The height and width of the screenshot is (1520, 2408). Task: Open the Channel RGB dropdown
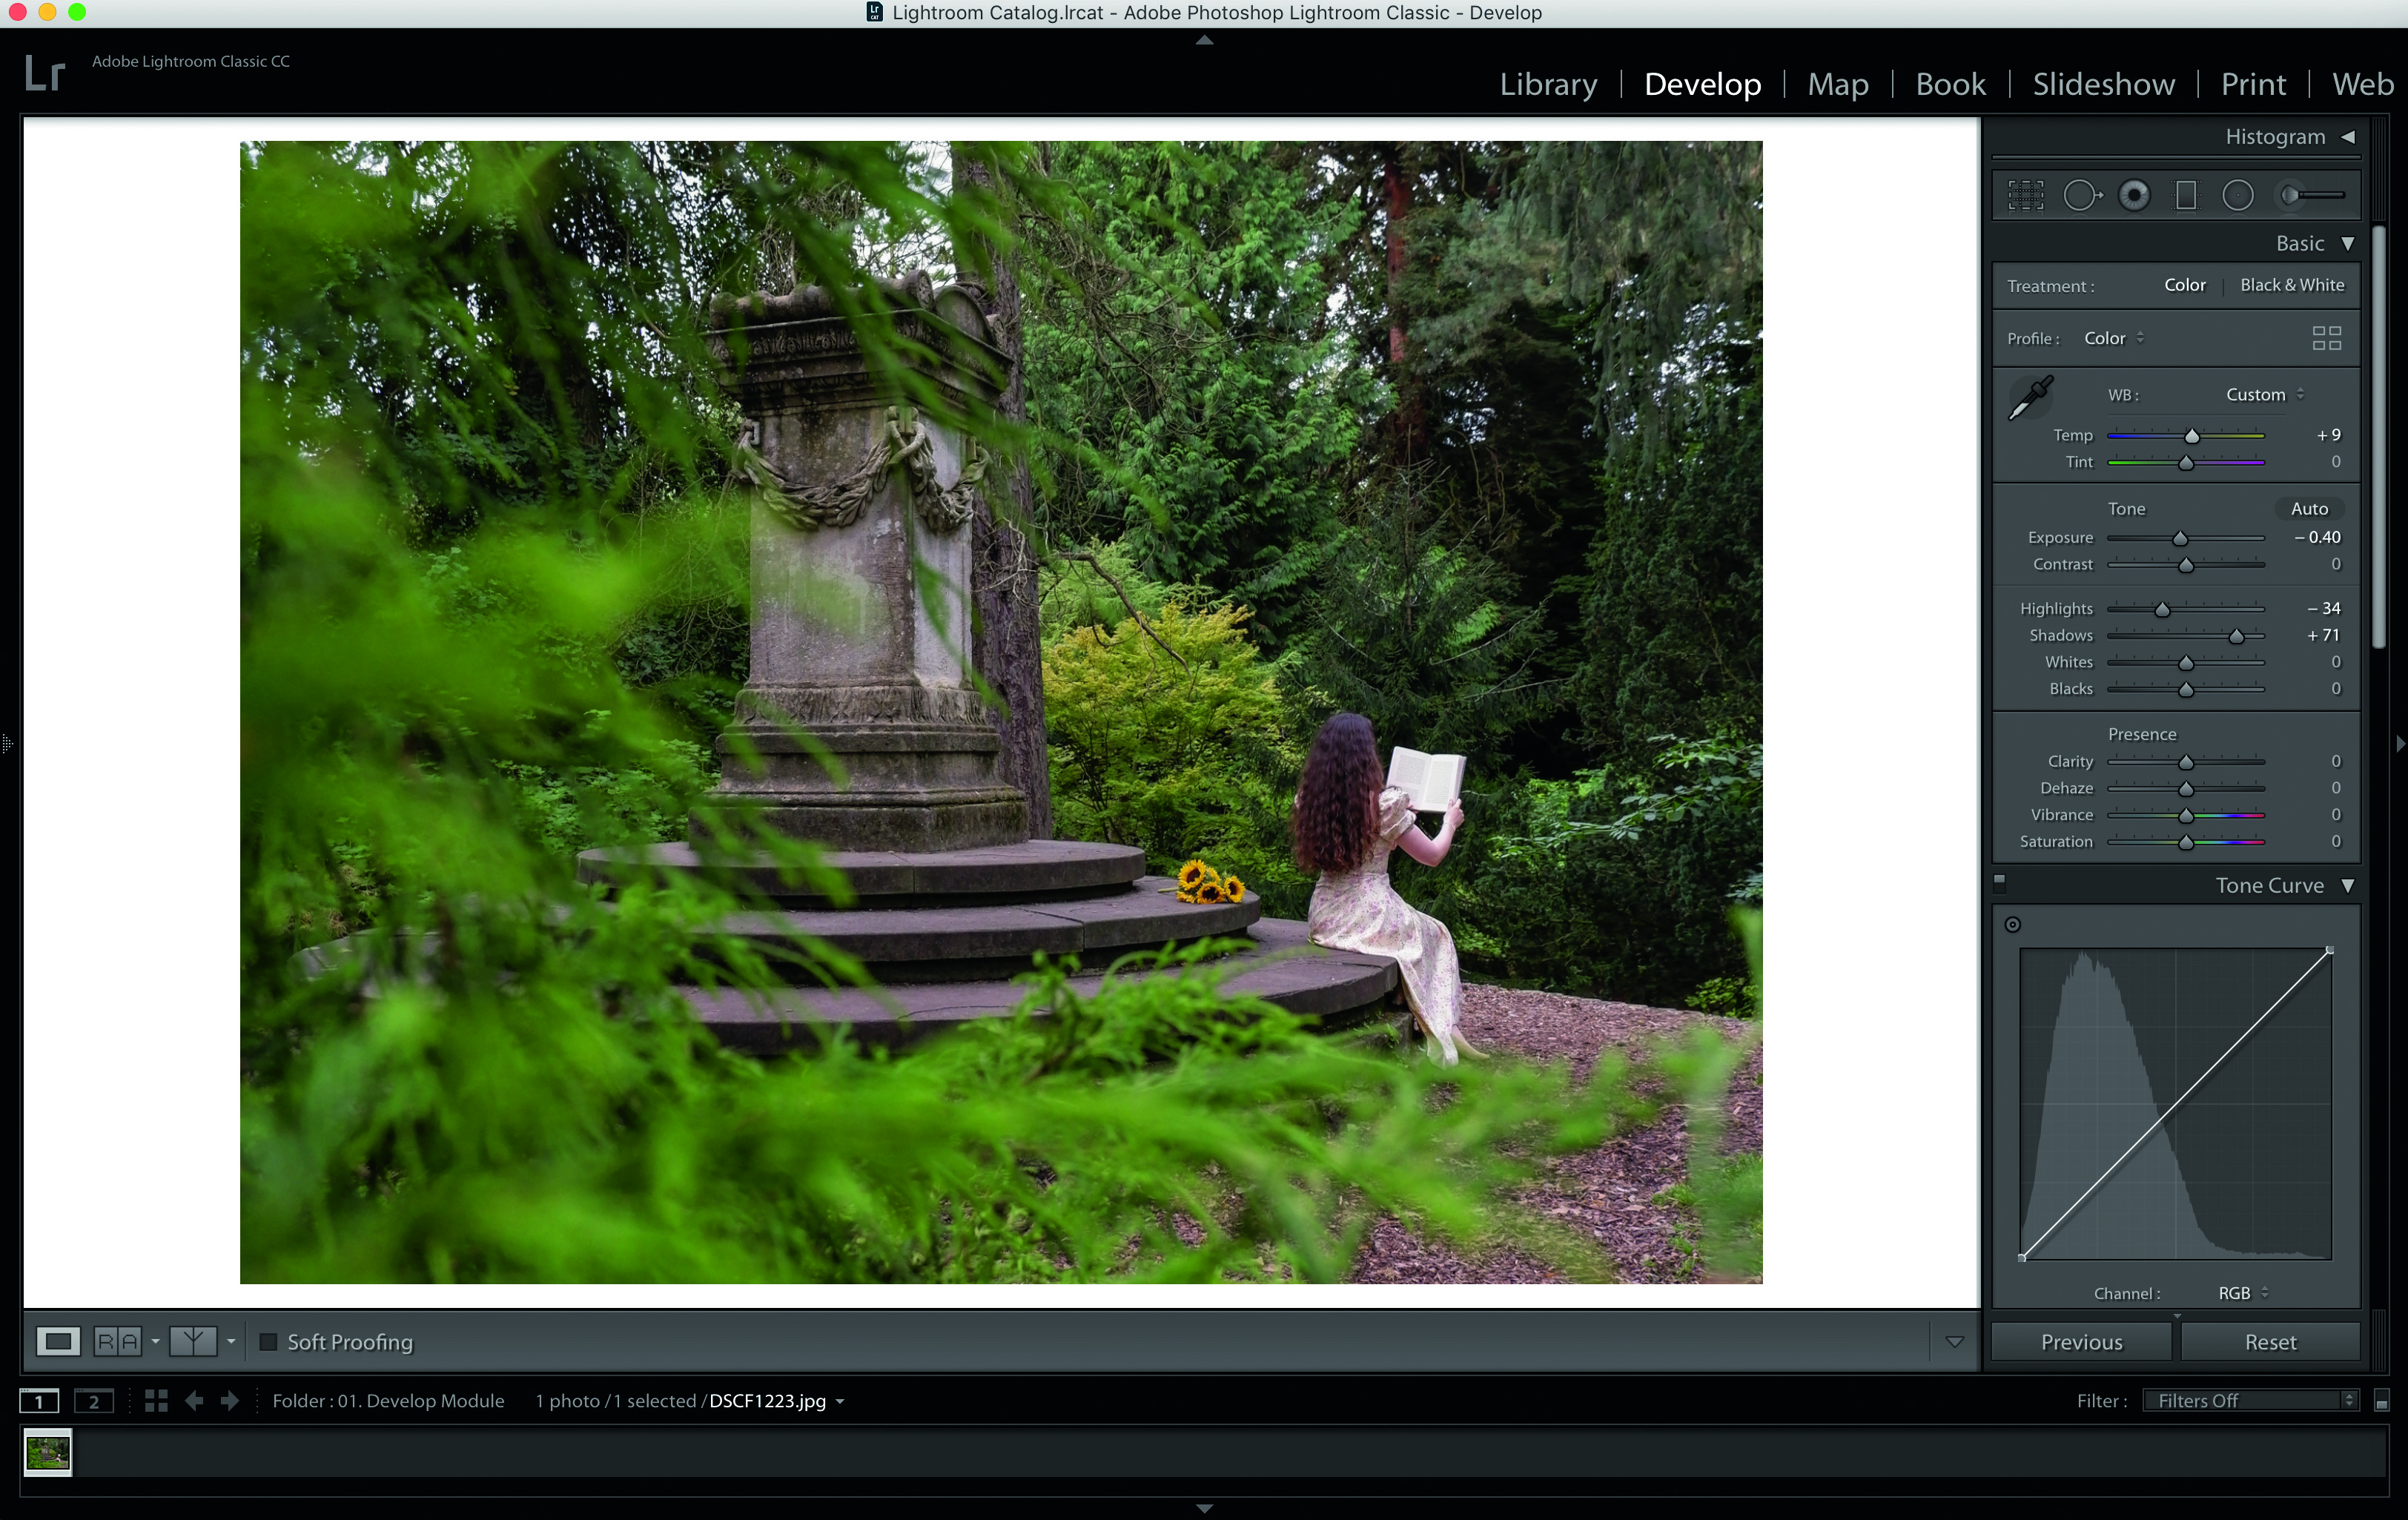(x=2243, y=1293)
